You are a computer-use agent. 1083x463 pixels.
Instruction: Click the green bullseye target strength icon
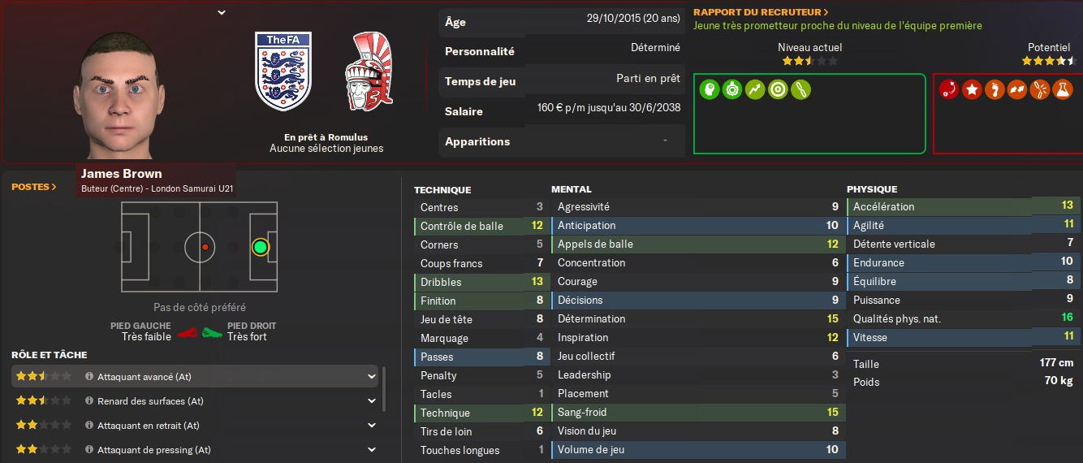[778, 89]
